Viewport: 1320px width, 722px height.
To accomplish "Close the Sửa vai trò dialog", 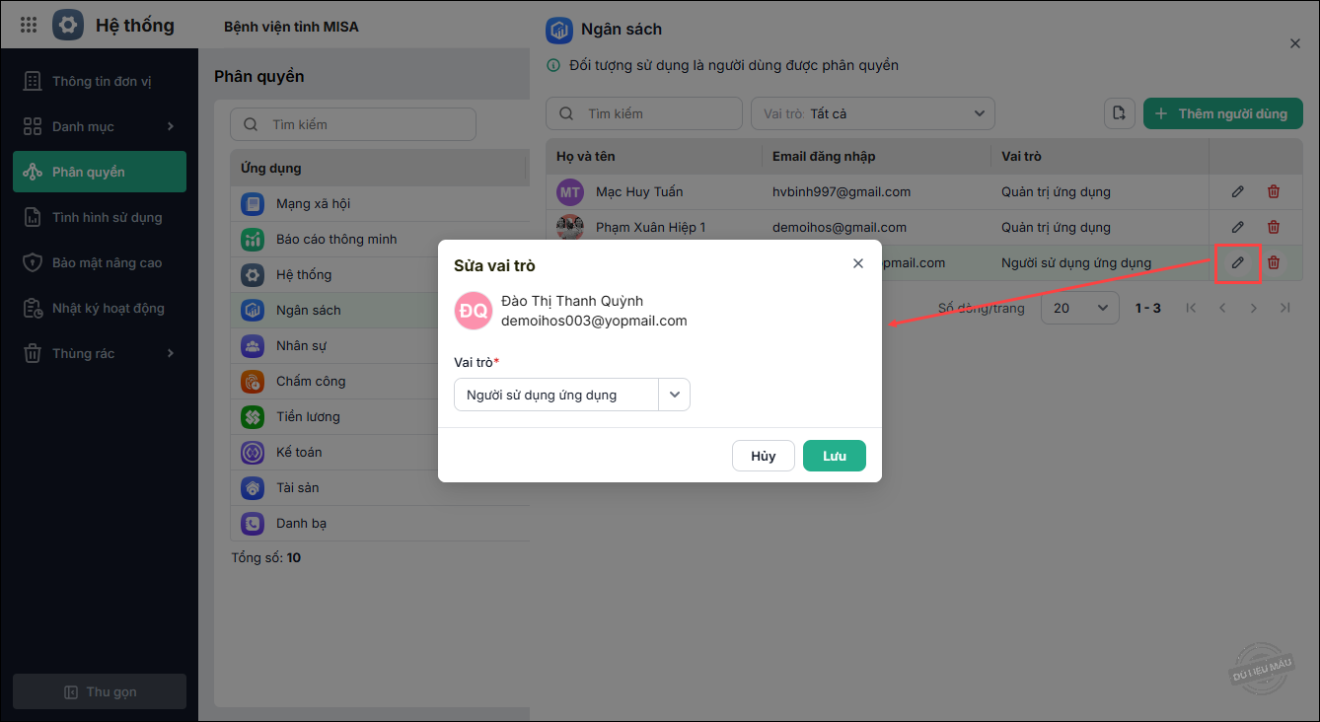I will (x=858, y=263).
